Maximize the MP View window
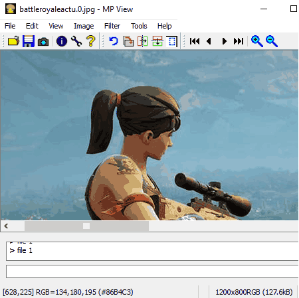Viewport: 299px width, 298px height. click(x=294, y=9)
